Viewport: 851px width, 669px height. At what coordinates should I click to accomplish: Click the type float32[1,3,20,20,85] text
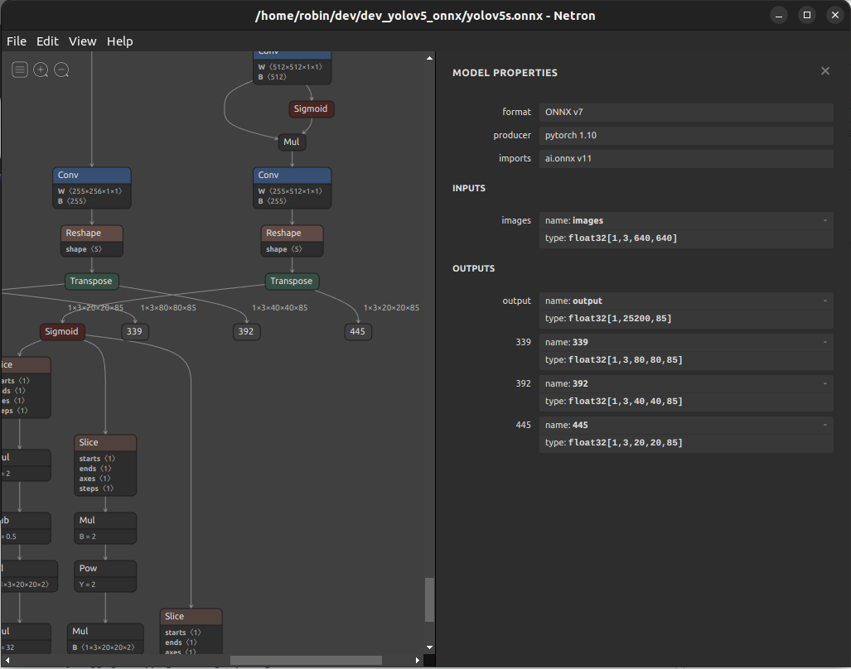coord(614,442)
